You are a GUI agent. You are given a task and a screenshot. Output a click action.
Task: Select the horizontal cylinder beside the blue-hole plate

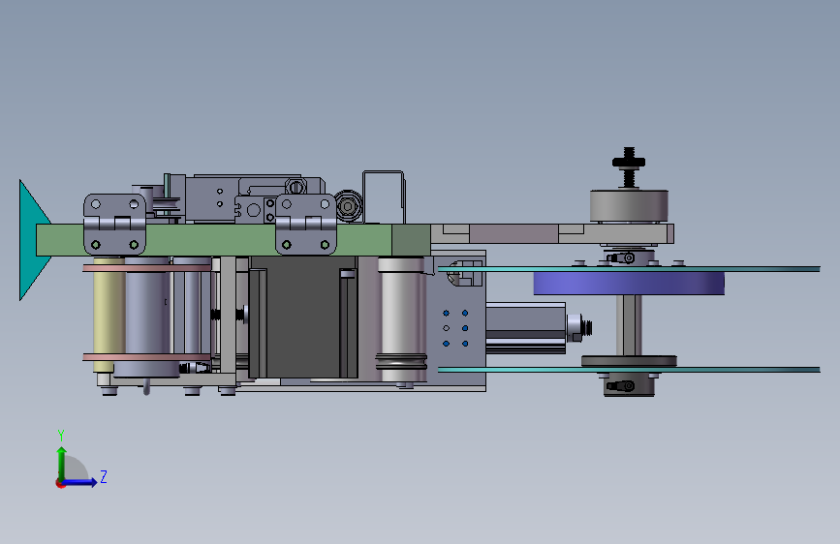tap(525, 328)
